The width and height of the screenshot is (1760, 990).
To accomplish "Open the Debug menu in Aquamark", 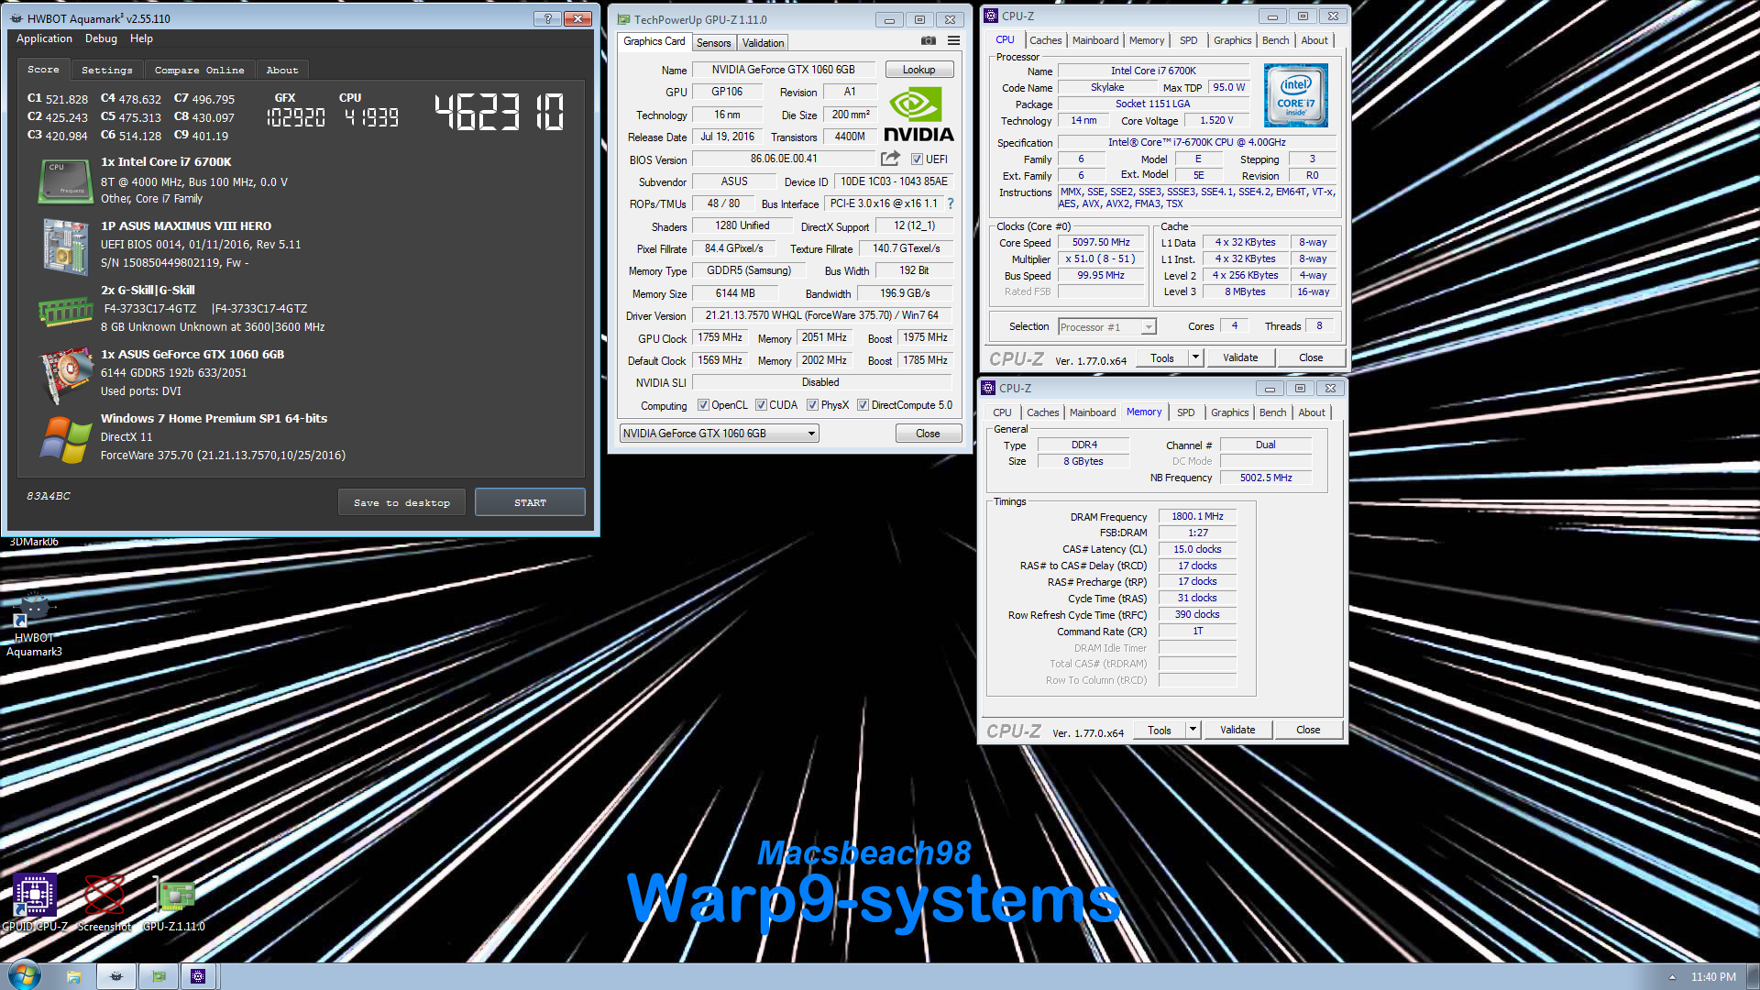I will 101,38.
